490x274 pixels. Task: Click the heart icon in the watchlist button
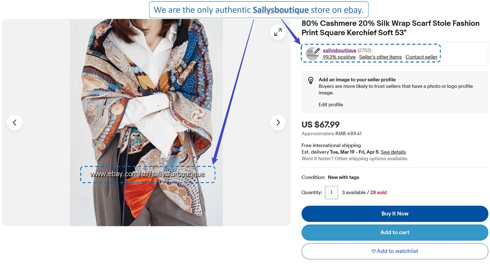pos(374,251)
